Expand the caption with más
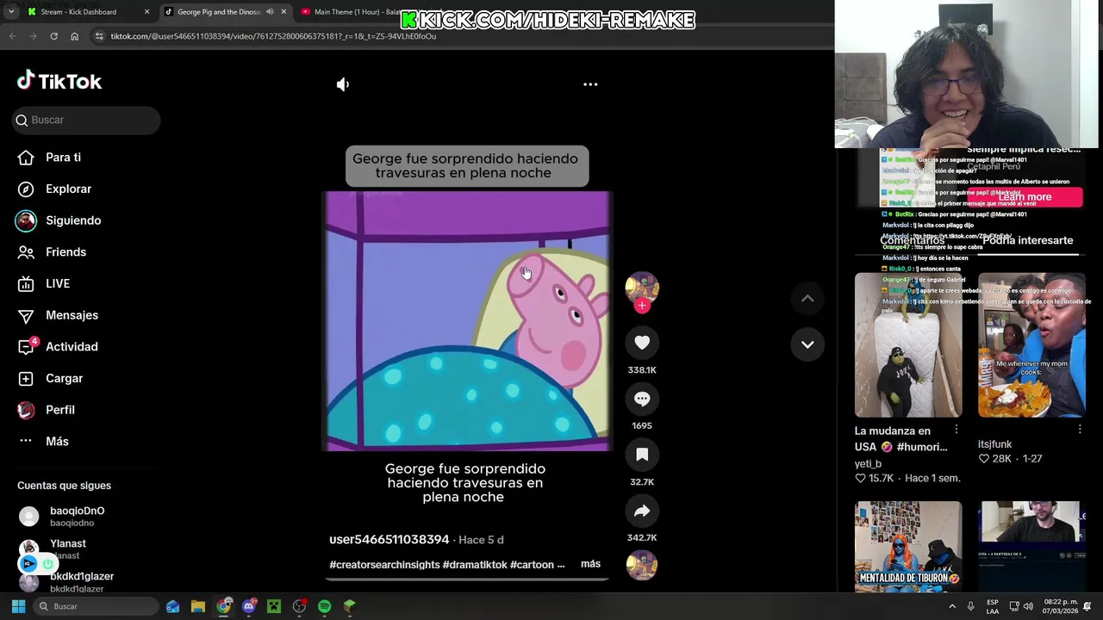The height and width of the screenshot is (620, 1103). tap(590, 564)
